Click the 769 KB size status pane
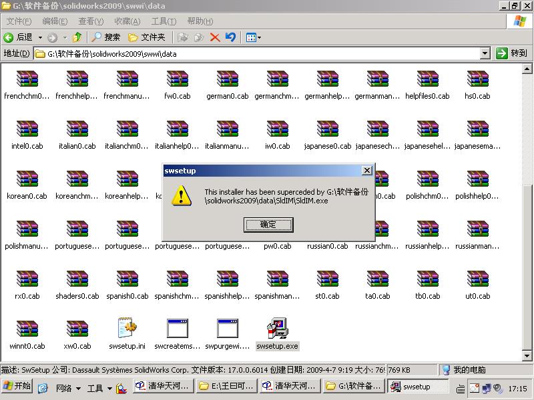Image resolution: width=534 pixels, height=400 pixels. [412, 370]
